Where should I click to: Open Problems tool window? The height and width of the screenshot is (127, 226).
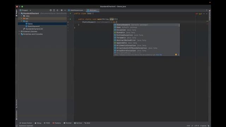point(56,123)
